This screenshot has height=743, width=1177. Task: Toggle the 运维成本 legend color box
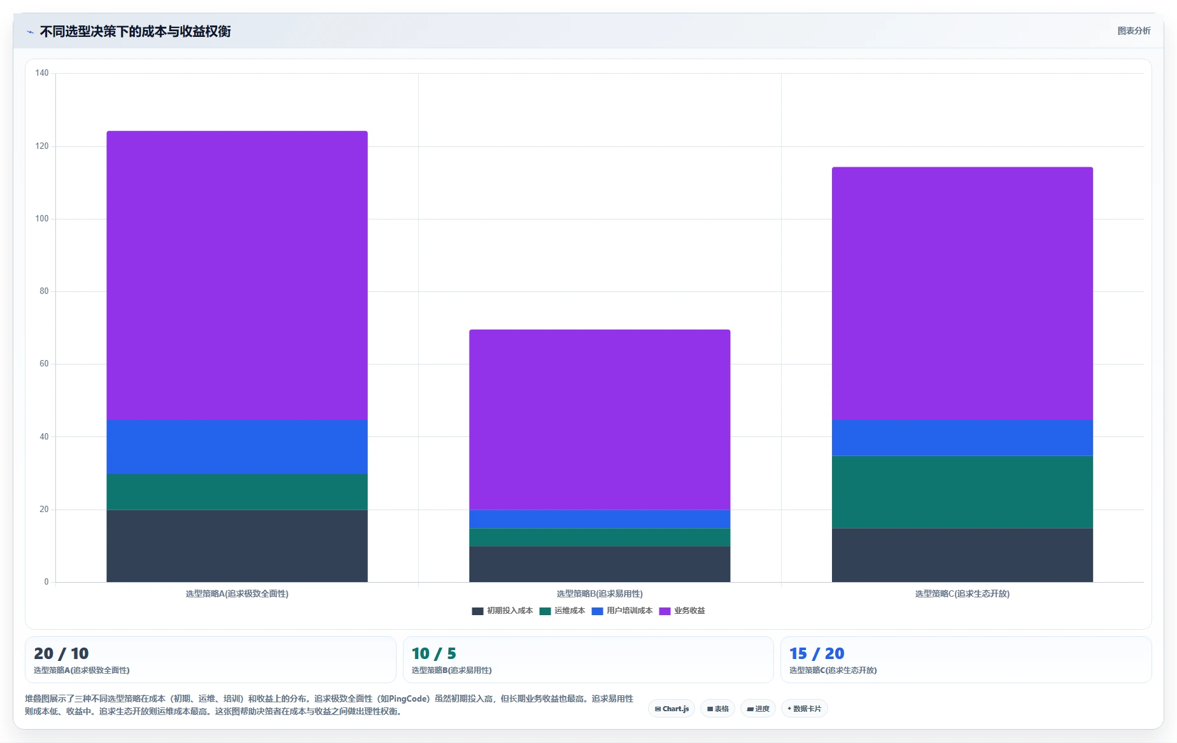click(545, 611)
